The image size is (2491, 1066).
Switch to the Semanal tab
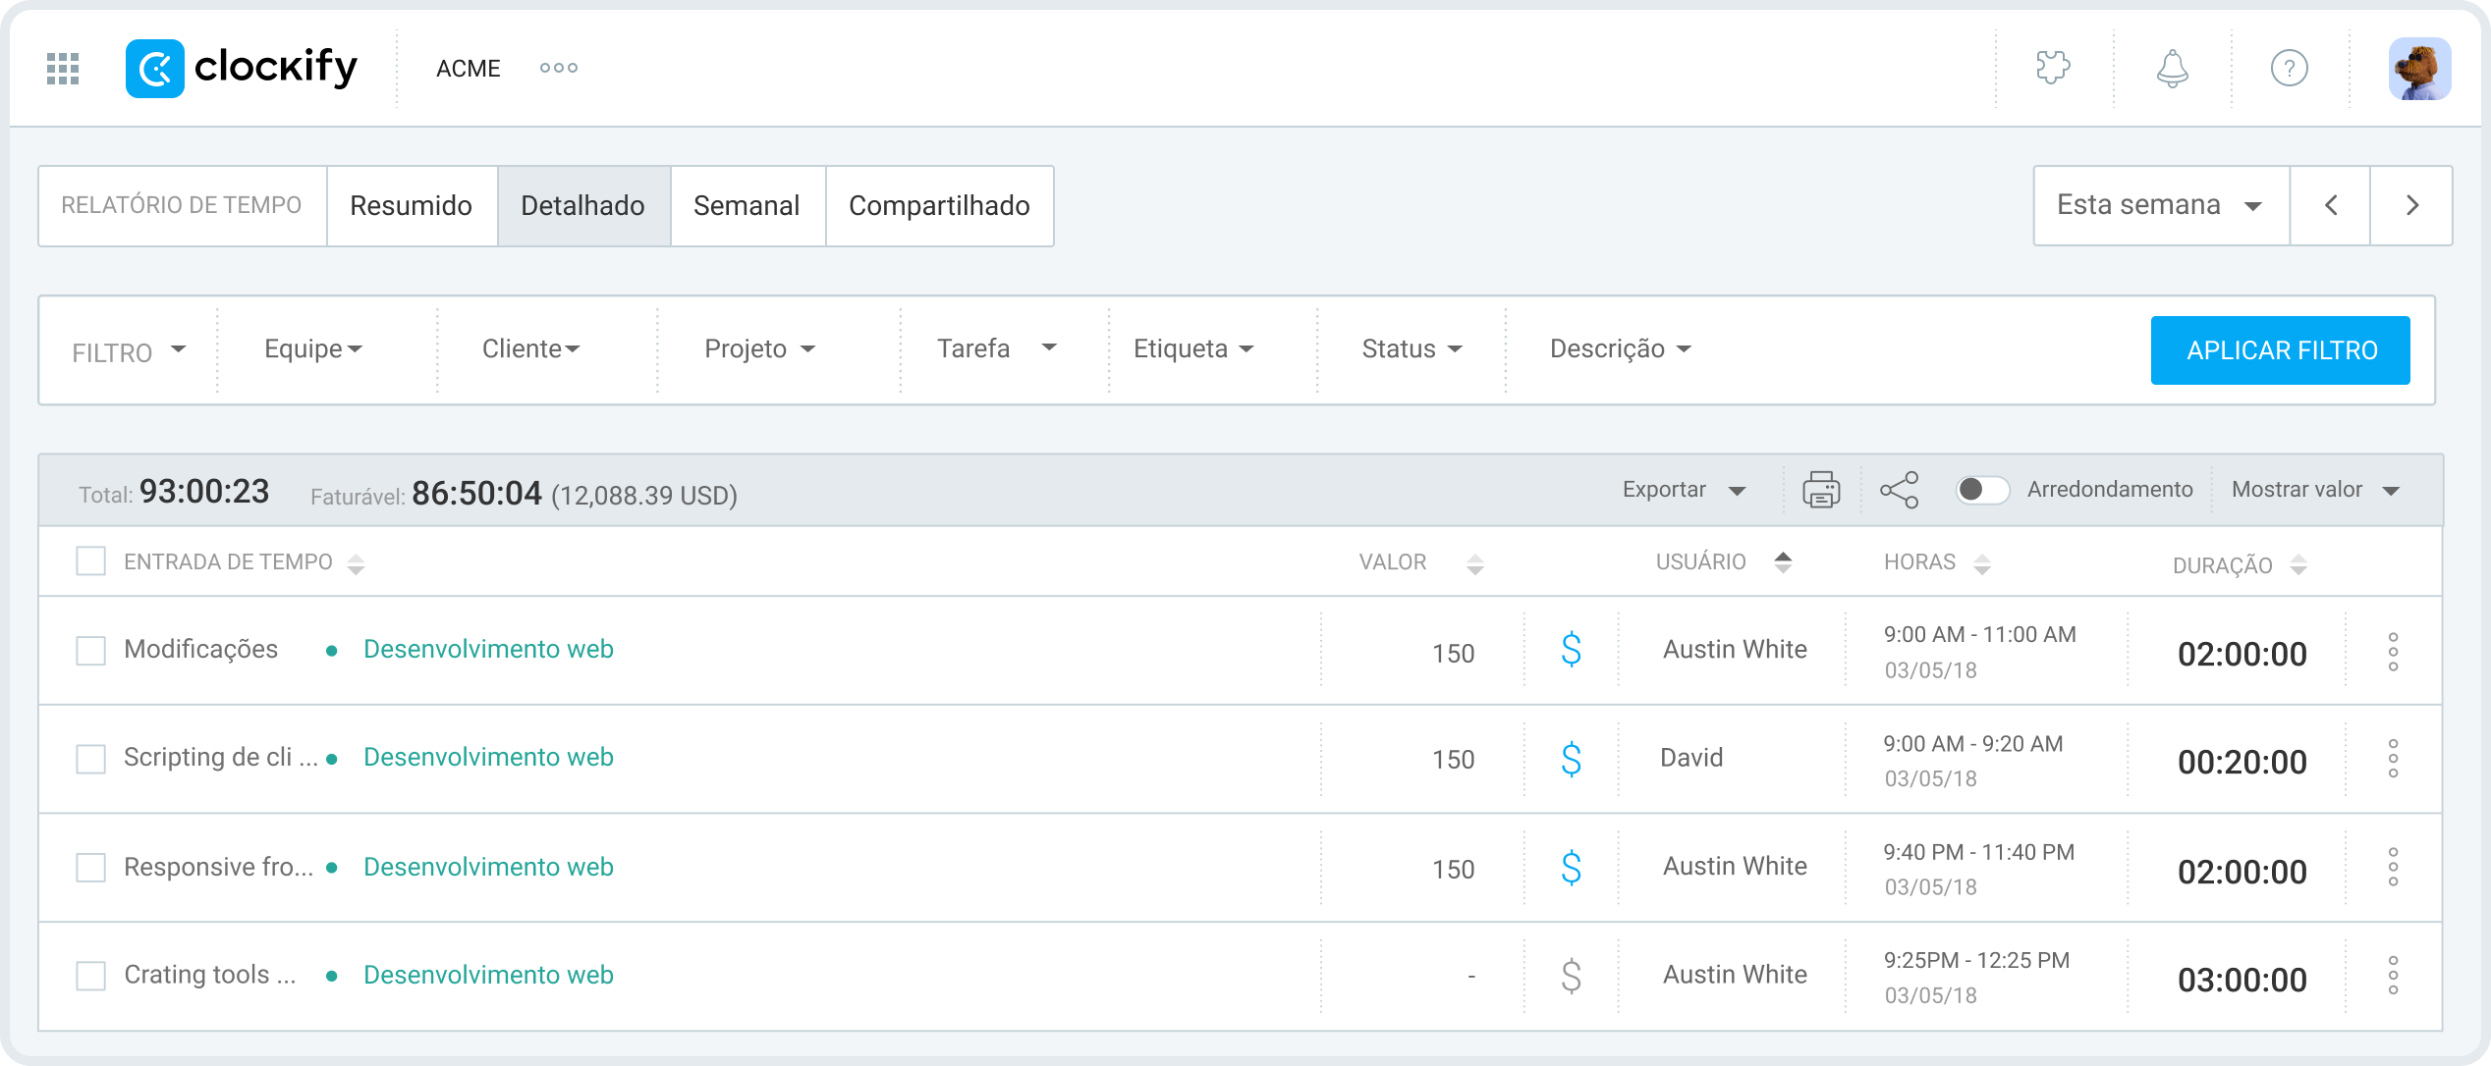[747, 205]
